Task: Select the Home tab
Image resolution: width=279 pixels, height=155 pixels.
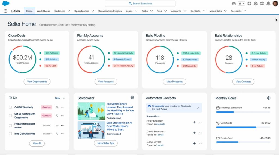Action: click(x=29, y=11)
